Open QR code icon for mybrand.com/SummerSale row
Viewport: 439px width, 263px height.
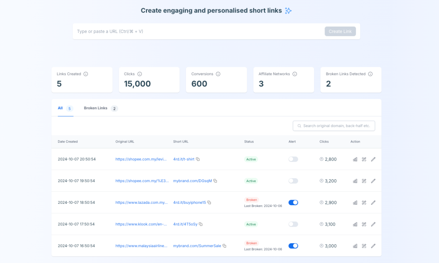(364, 246)
